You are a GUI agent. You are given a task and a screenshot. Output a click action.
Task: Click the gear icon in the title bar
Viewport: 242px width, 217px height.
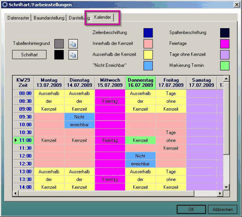5,5
